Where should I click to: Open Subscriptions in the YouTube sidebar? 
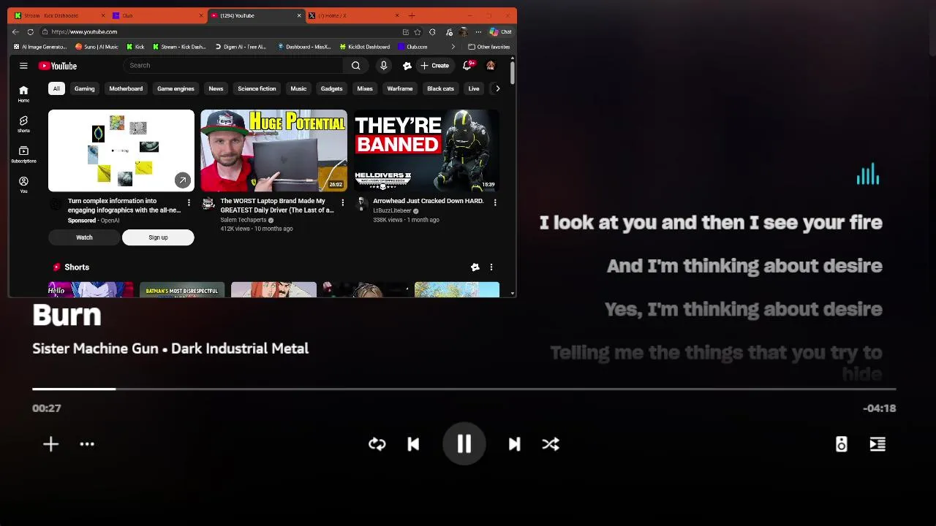(x=23, y=154)
